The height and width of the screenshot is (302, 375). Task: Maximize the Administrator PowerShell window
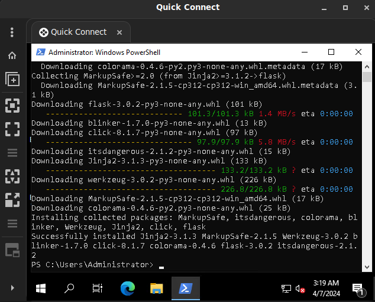pos(331,52)
